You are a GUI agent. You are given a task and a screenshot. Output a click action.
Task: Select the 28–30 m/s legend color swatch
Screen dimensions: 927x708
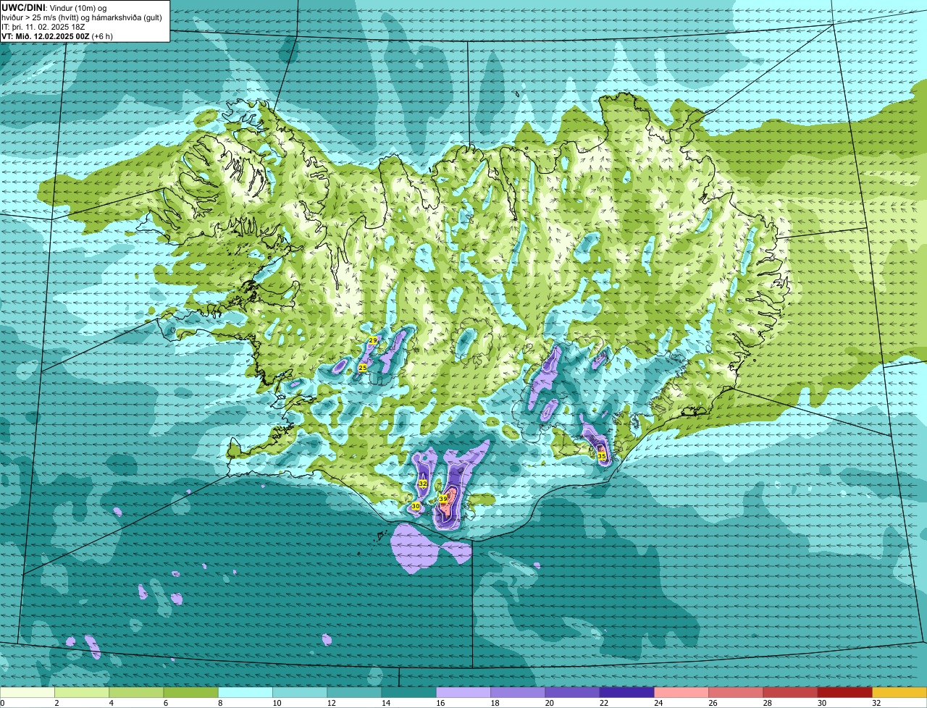pos(791,692)
